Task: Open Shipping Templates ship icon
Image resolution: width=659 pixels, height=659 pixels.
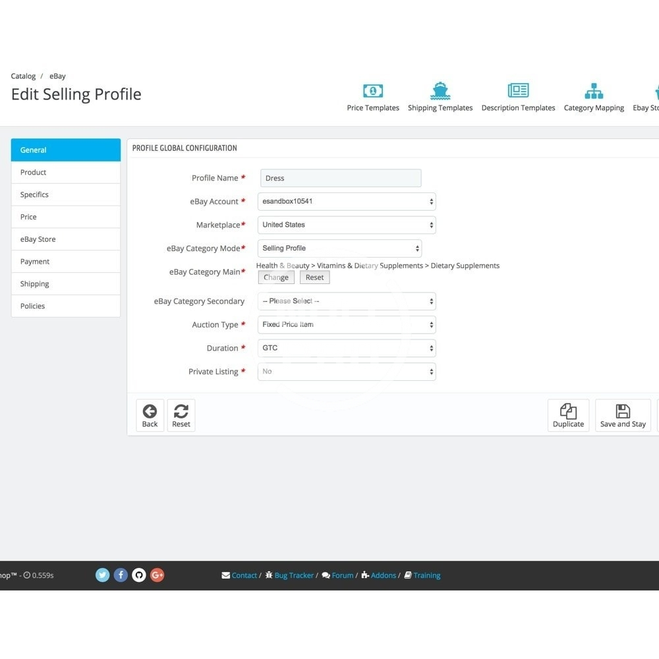Action: point(440,91)
